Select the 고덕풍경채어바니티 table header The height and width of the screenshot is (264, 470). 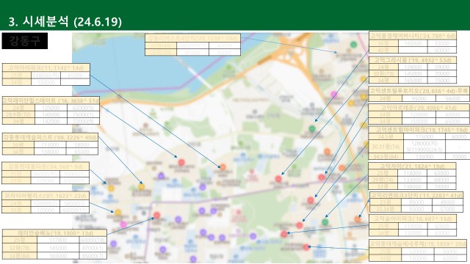coord(413,36)
